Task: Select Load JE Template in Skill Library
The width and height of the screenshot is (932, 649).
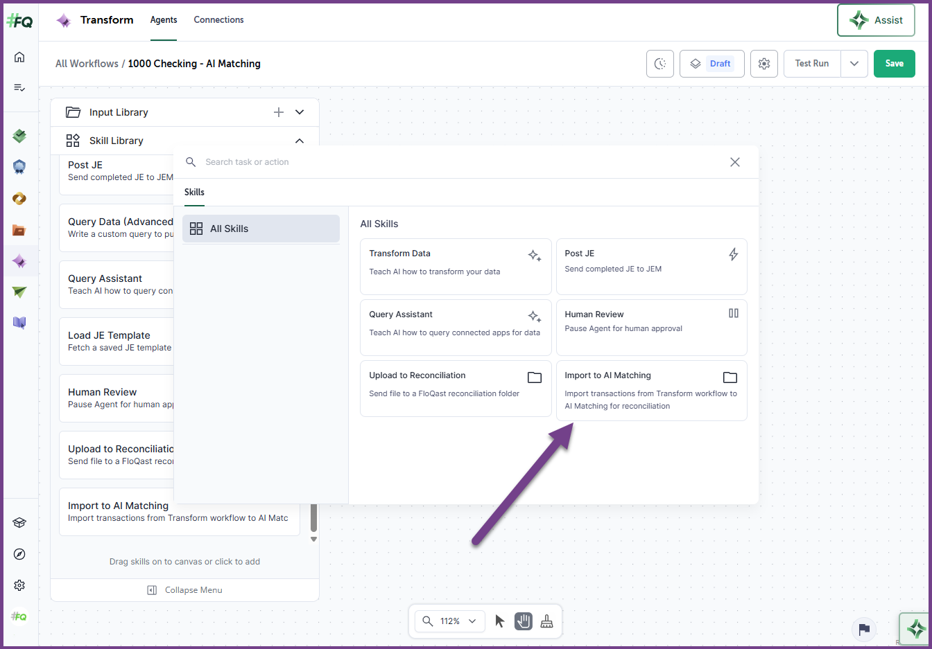Action: click(x=116, y=341)
